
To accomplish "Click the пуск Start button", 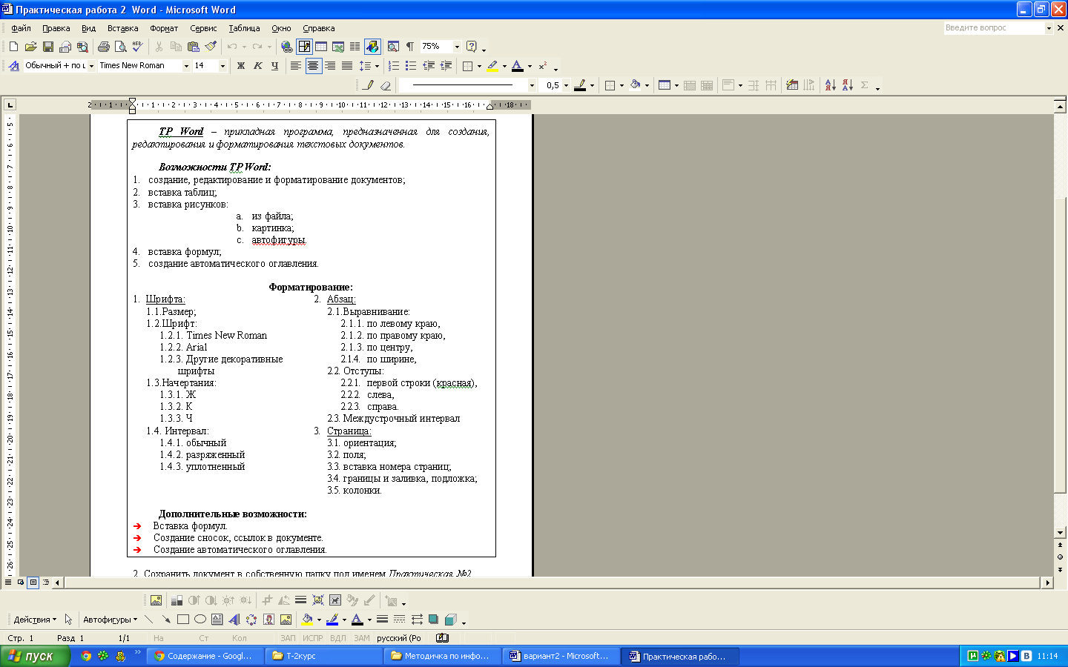I will point(34,656).
